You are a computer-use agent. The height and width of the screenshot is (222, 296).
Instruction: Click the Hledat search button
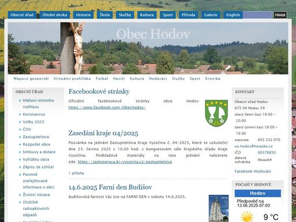tap(280, 15)
